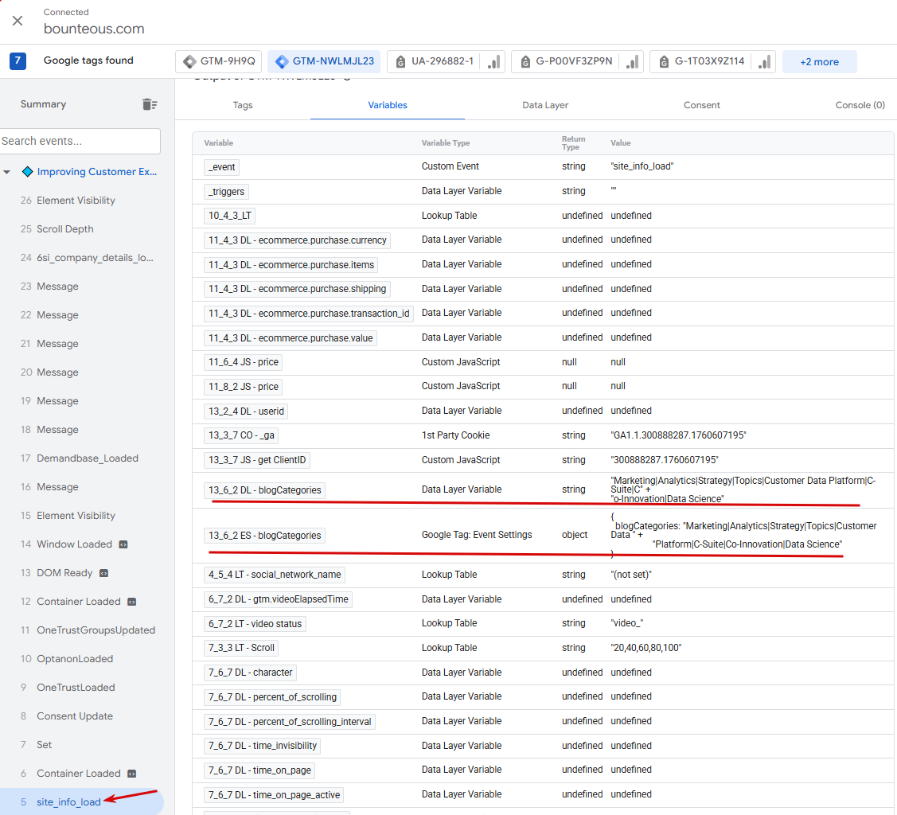
Task: Click the 13_2_4 DL - userid variable
Action: [246, 411]
